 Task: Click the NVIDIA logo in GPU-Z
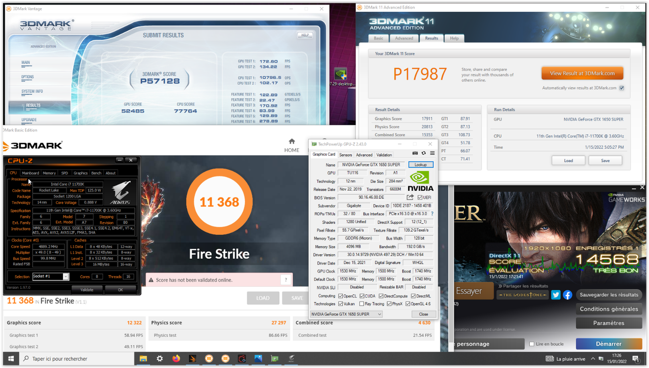pyautogui.click(x=420, y=181)
